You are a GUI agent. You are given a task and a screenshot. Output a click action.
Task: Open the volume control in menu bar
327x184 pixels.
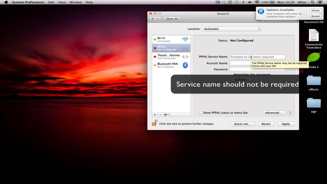point(250,2)
